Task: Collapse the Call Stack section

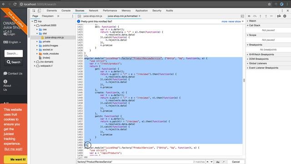Action: tap(255, 26)
